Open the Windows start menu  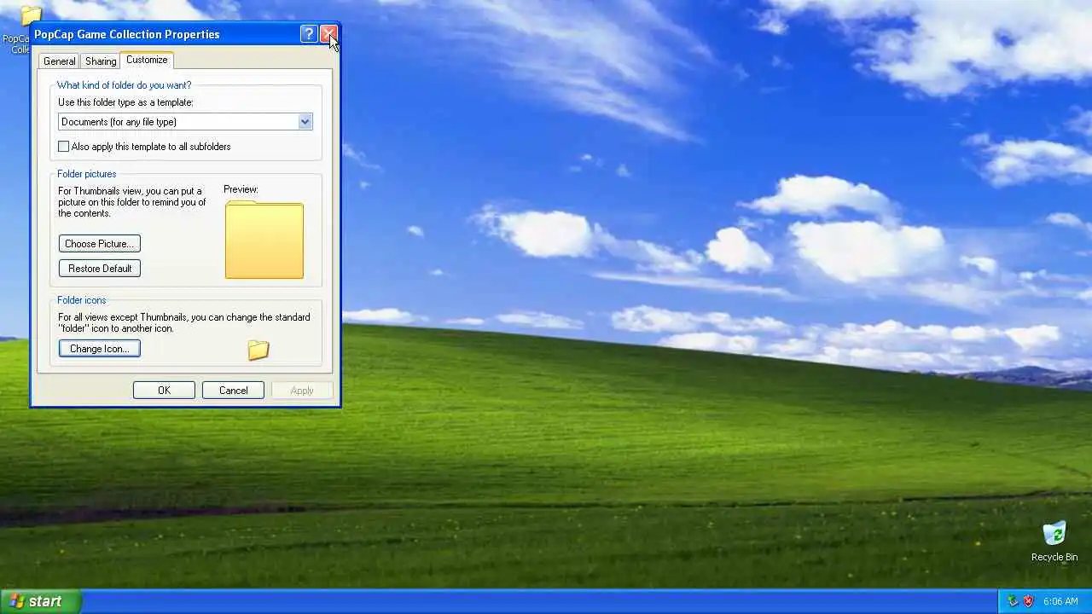(x=41, y=601)
